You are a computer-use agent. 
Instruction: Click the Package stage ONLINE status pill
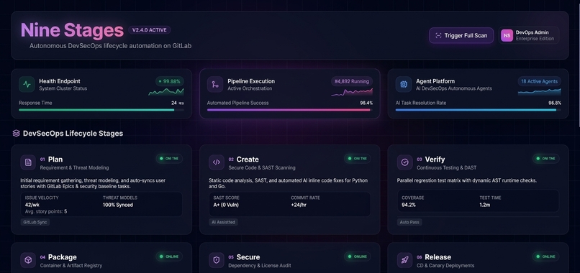pyautogui.click(x=169, y=256)
